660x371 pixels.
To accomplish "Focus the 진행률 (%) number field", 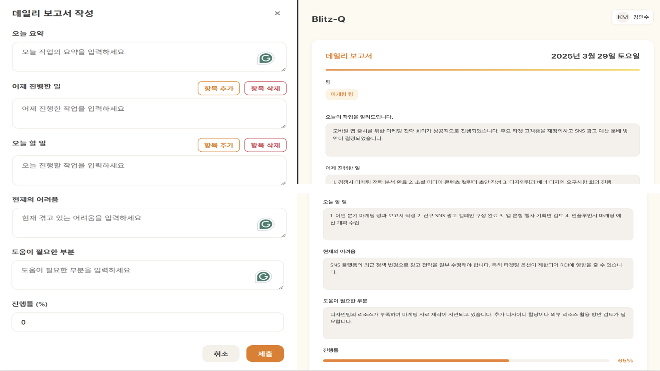I will (x=148, y=322).
